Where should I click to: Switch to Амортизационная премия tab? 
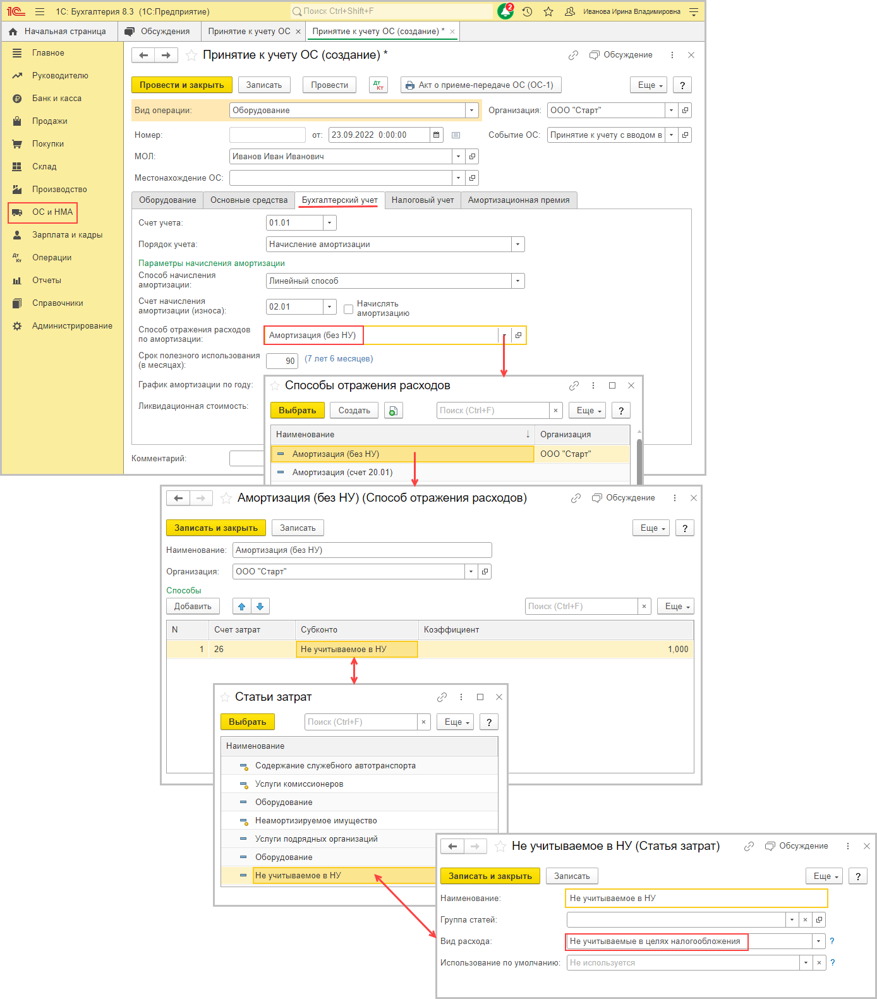coord(519,200)
